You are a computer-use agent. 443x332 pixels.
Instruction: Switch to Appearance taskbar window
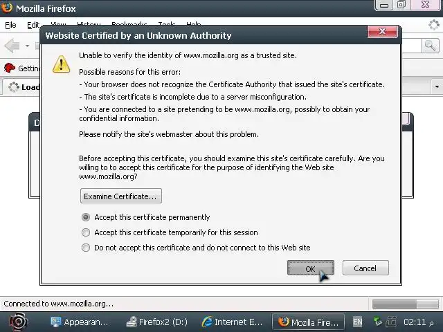80,322
